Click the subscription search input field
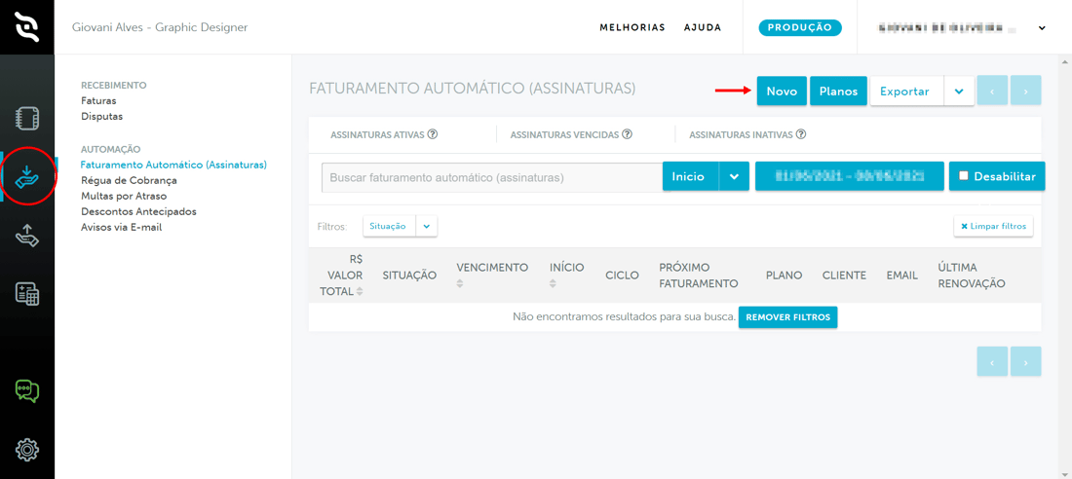The width and height of the screenshot is (1072, 479). [x=492, y=177]
